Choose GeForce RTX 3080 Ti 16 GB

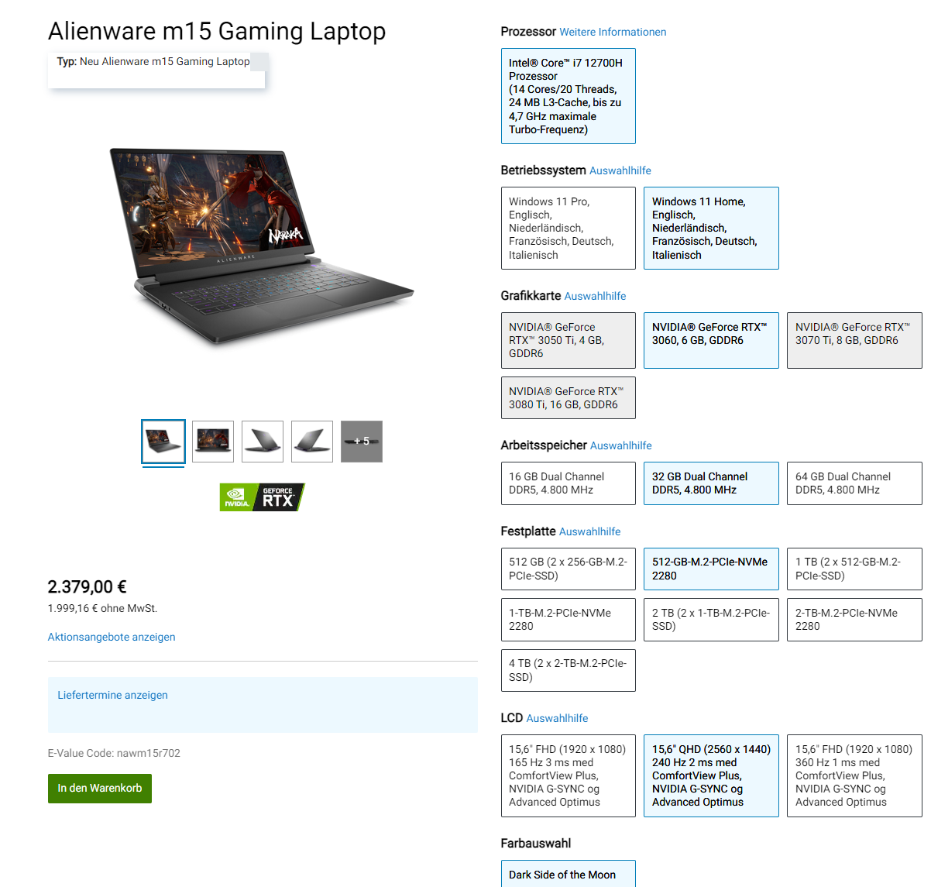click(569, 398)
